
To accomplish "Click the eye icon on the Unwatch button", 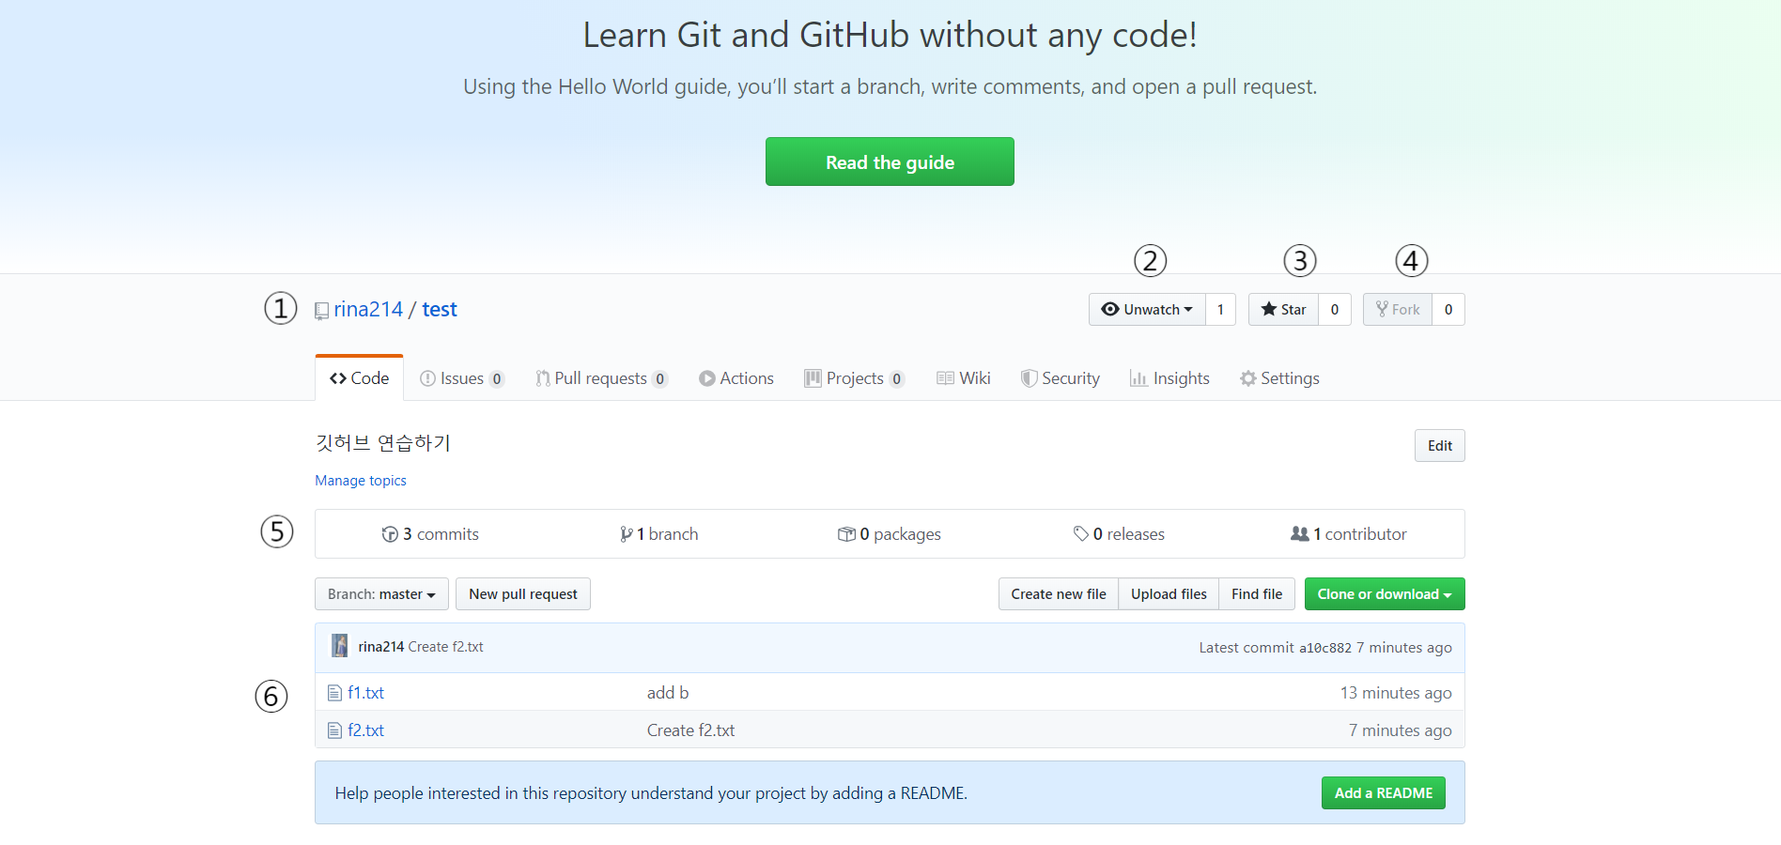I will coord(1110,309).
